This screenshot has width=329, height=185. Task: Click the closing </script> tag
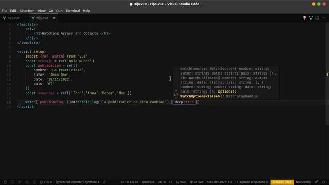[26, 106]
